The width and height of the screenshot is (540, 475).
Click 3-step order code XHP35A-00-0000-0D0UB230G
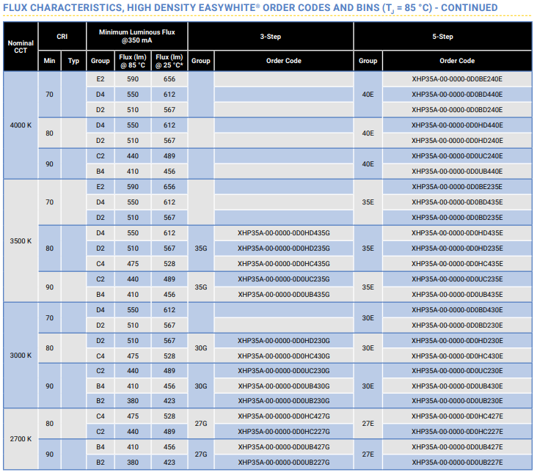click(x=284, y=401)
